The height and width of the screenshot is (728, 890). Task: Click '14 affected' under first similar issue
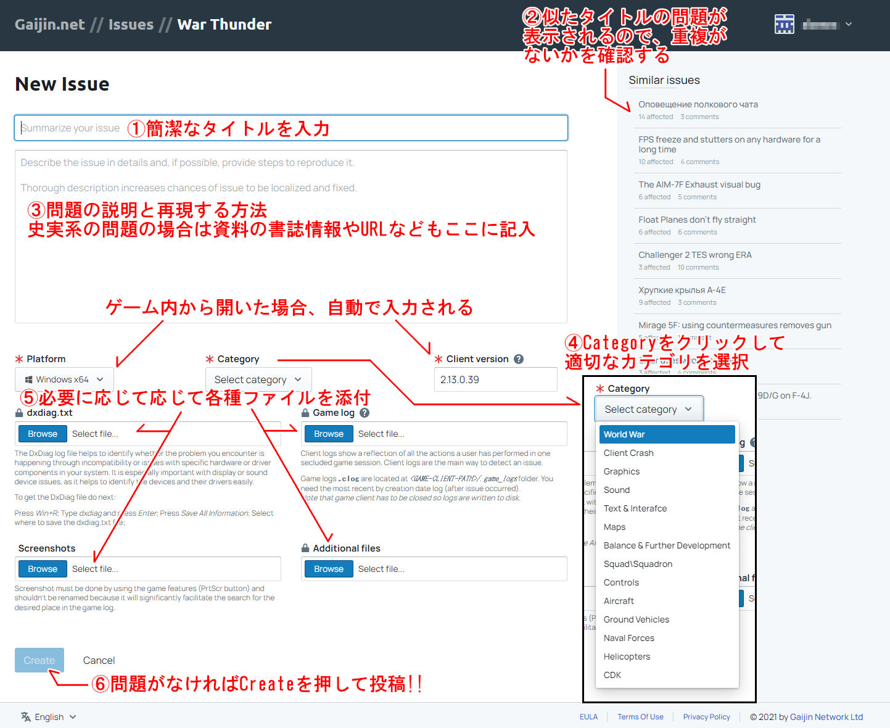point(656,117)
